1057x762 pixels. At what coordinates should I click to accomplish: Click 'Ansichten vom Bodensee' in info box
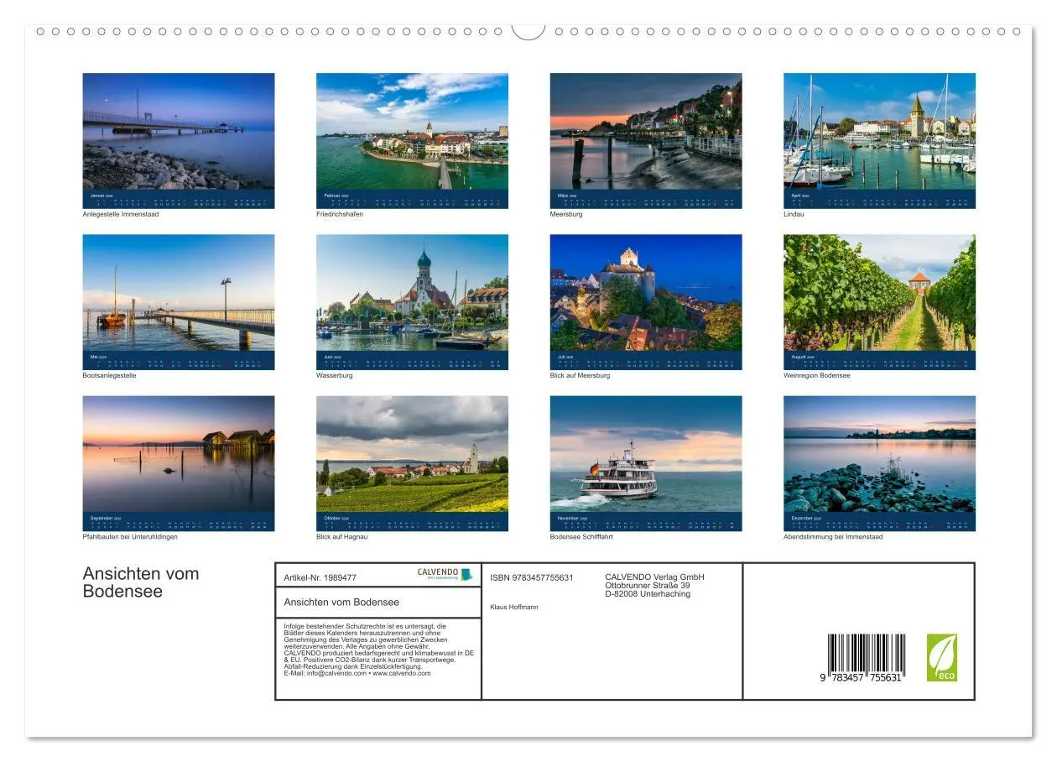(341, 602)
